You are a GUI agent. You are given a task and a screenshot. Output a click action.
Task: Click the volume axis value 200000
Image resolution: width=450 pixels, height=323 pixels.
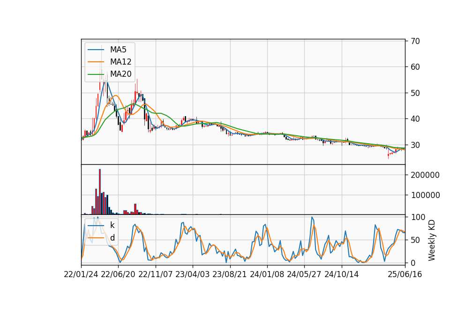click(x=425, y=175)
